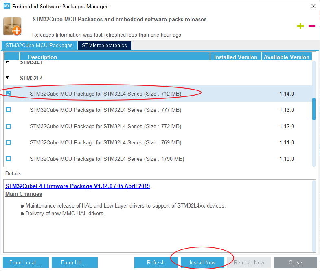Click the green plus expand-all icon
This screenshot has height=271, width=320.
(300, 26)
